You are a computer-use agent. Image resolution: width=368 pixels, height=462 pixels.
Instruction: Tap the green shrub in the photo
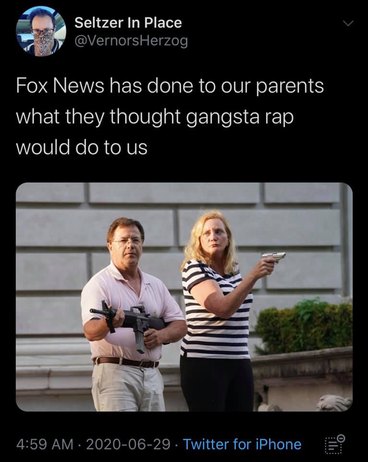pos(305,328)
